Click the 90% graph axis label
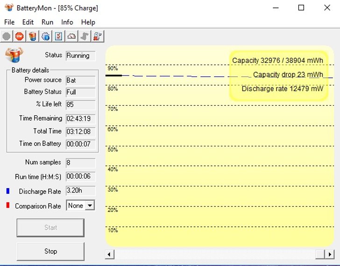Viewport: 340px width, 266px height. tap(113, 68)
